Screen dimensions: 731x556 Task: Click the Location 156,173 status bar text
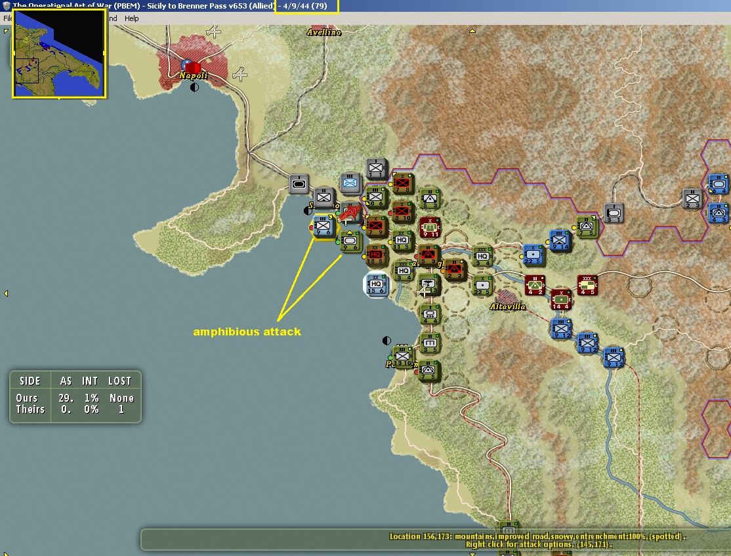[537, 536]
